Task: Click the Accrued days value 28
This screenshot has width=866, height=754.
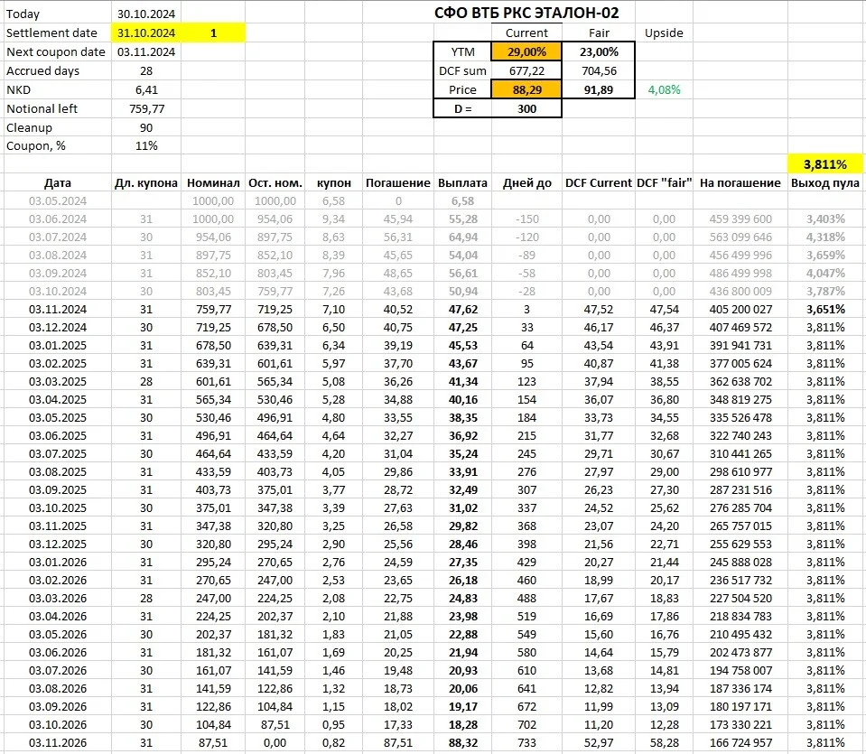Action: pyautogui.click(x=145, y=70)
